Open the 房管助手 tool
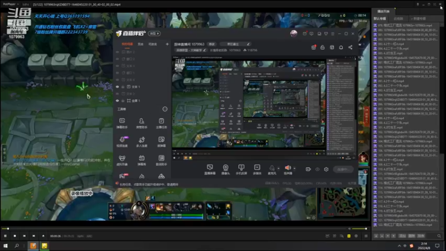The width and height of the screenshot is (446, 251). [142, 123]
